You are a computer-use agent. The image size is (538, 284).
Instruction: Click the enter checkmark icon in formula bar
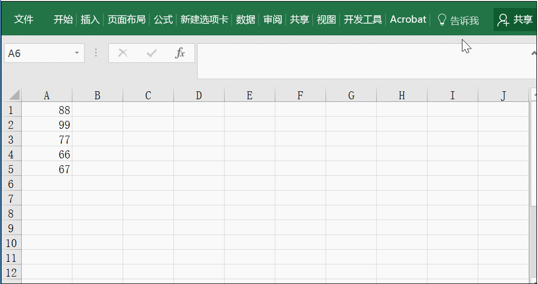pos(151,53)
